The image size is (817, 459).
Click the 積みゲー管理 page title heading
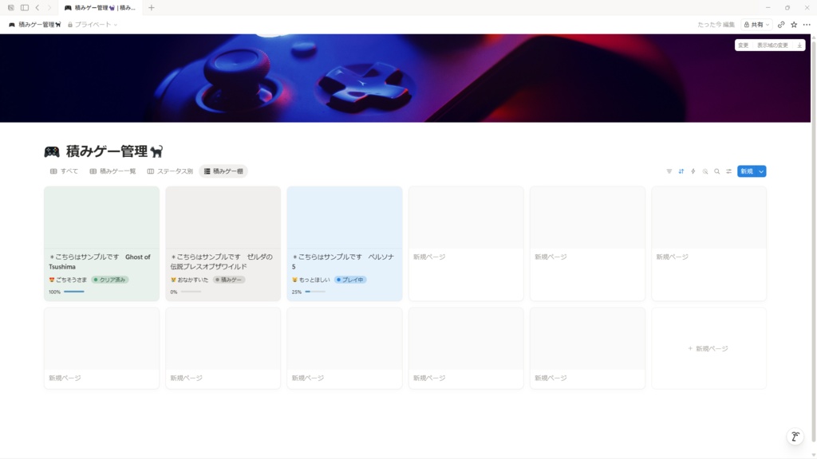click(x=114, y=151)
